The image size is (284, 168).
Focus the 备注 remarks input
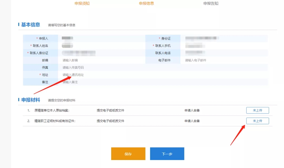pyautogui.click(x=163, y=82)
